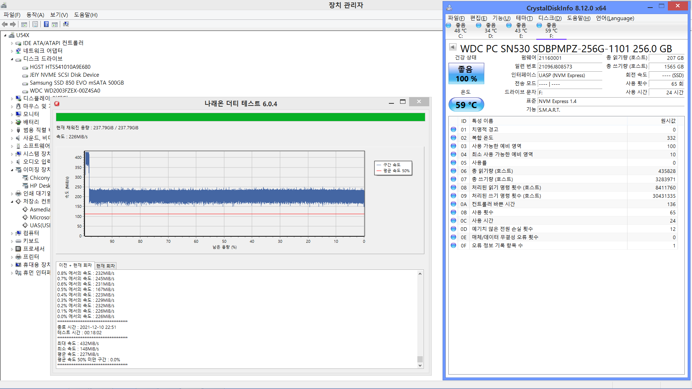Click the show/hide console tree toolbar icon

click(x=24, y=24)
